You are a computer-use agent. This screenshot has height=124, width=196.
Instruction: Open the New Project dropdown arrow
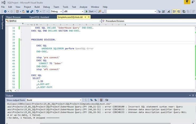(x=20, y=11)
